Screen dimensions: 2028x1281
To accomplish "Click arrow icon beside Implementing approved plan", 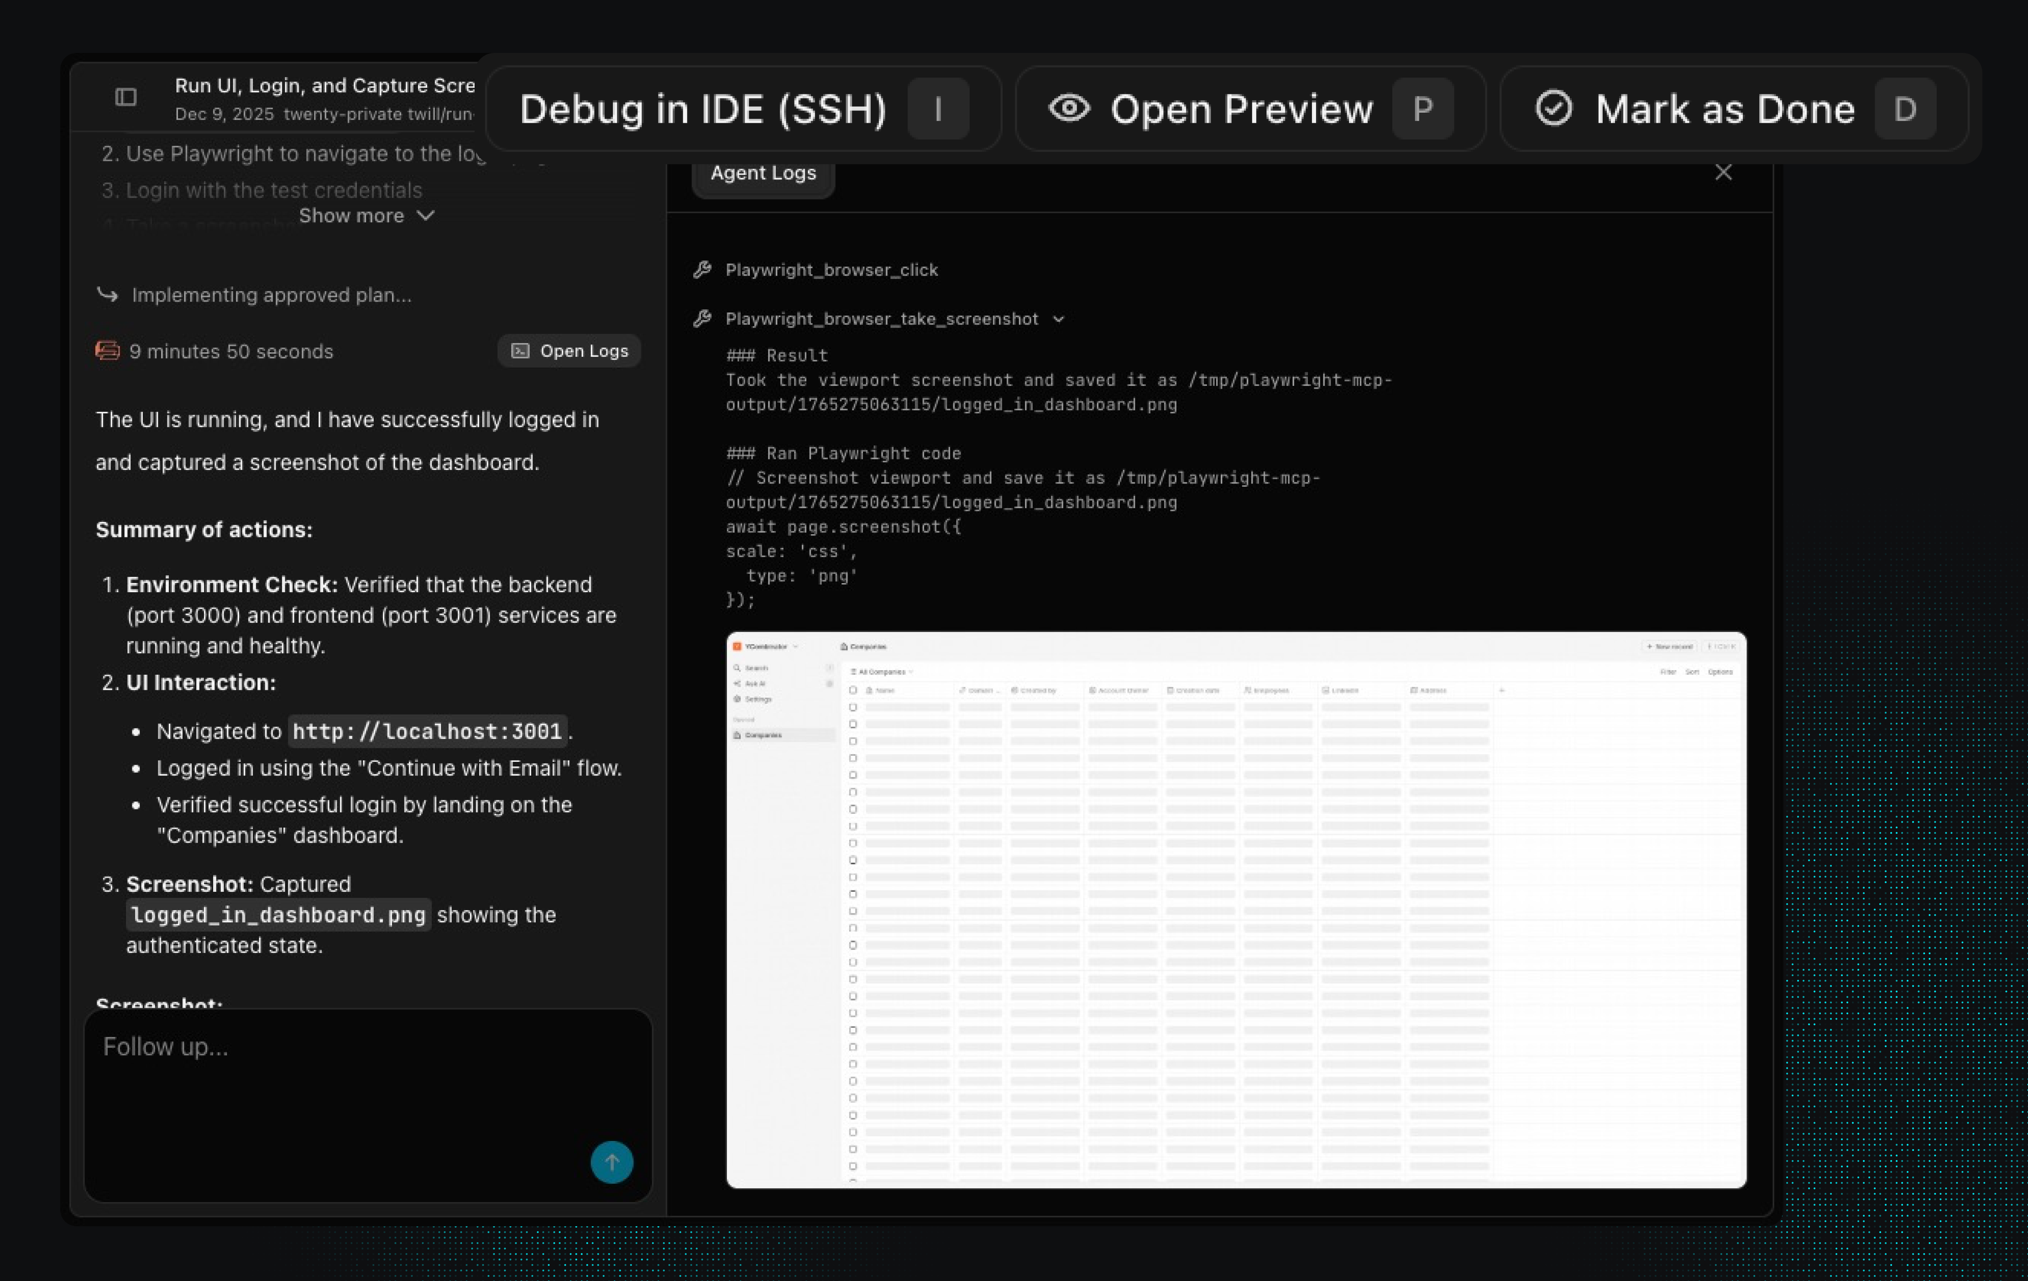I will tap(107, 295).
